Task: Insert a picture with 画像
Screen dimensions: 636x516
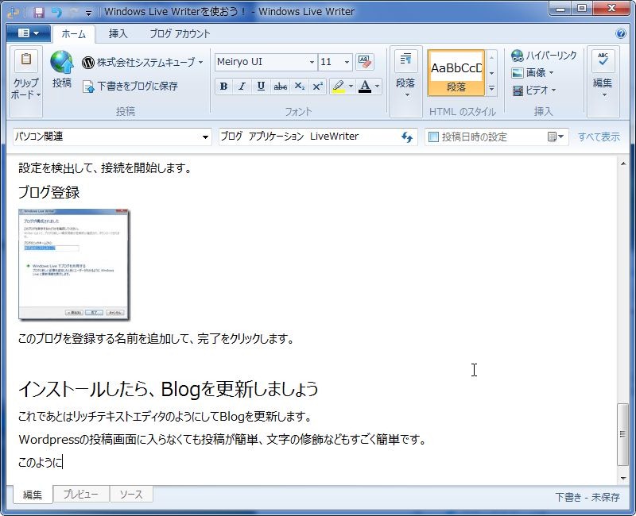Action: pyautogui.click(x=533, y=73)
